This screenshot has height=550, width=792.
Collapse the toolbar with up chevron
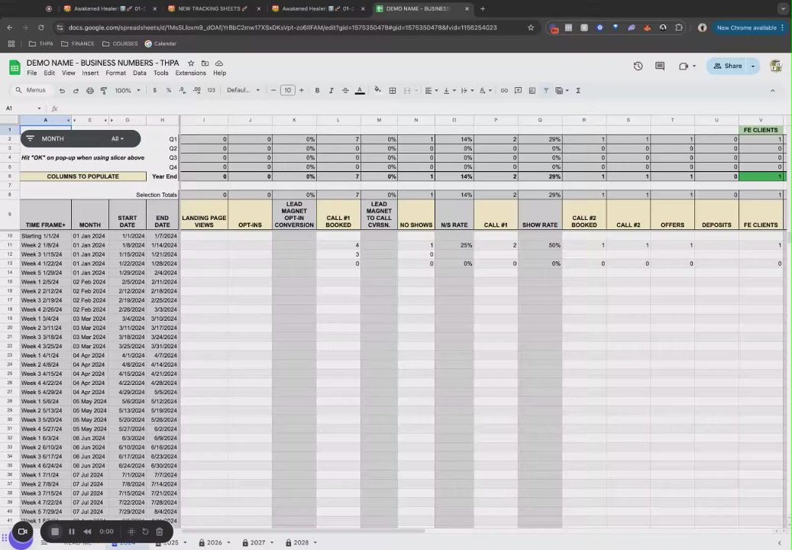pos(772,90)
